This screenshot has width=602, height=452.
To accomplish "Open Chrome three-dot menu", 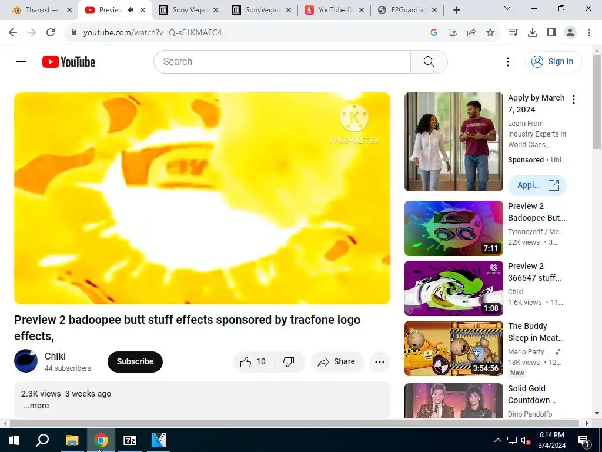I will [589, 33].
